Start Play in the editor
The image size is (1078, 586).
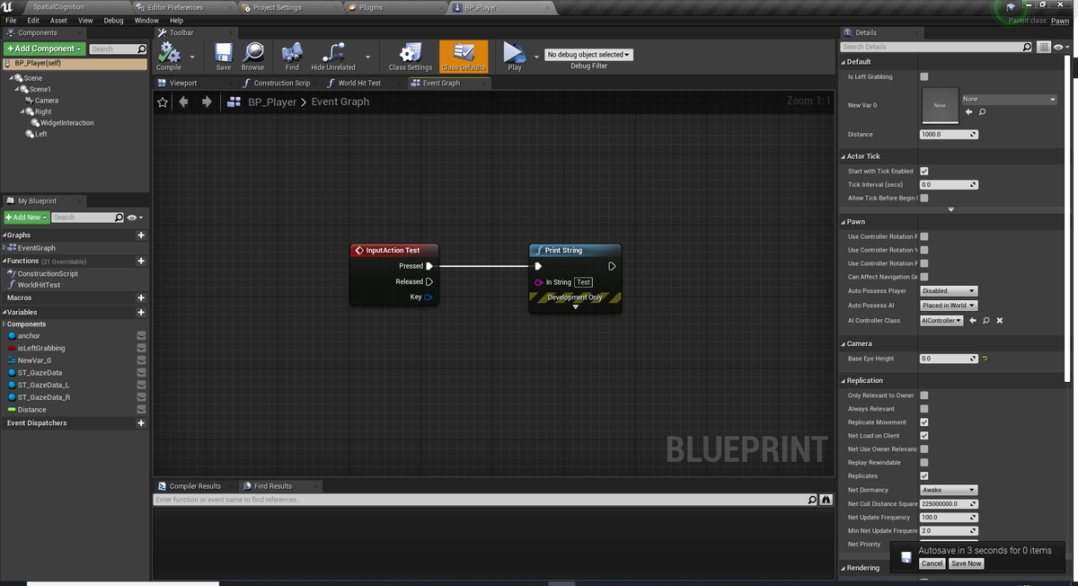tap(514, 57)
